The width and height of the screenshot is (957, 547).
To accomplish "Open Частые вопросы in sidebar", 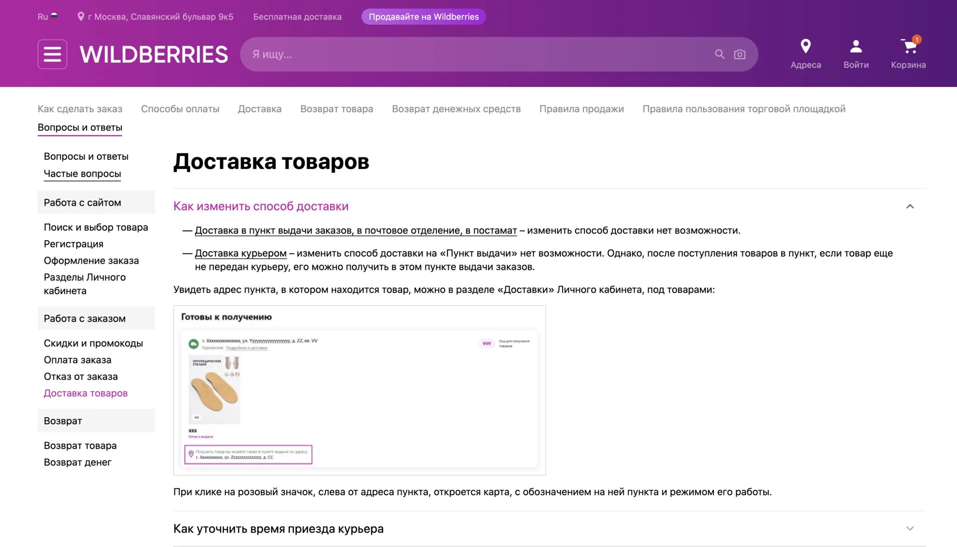I will pos(82,174).
